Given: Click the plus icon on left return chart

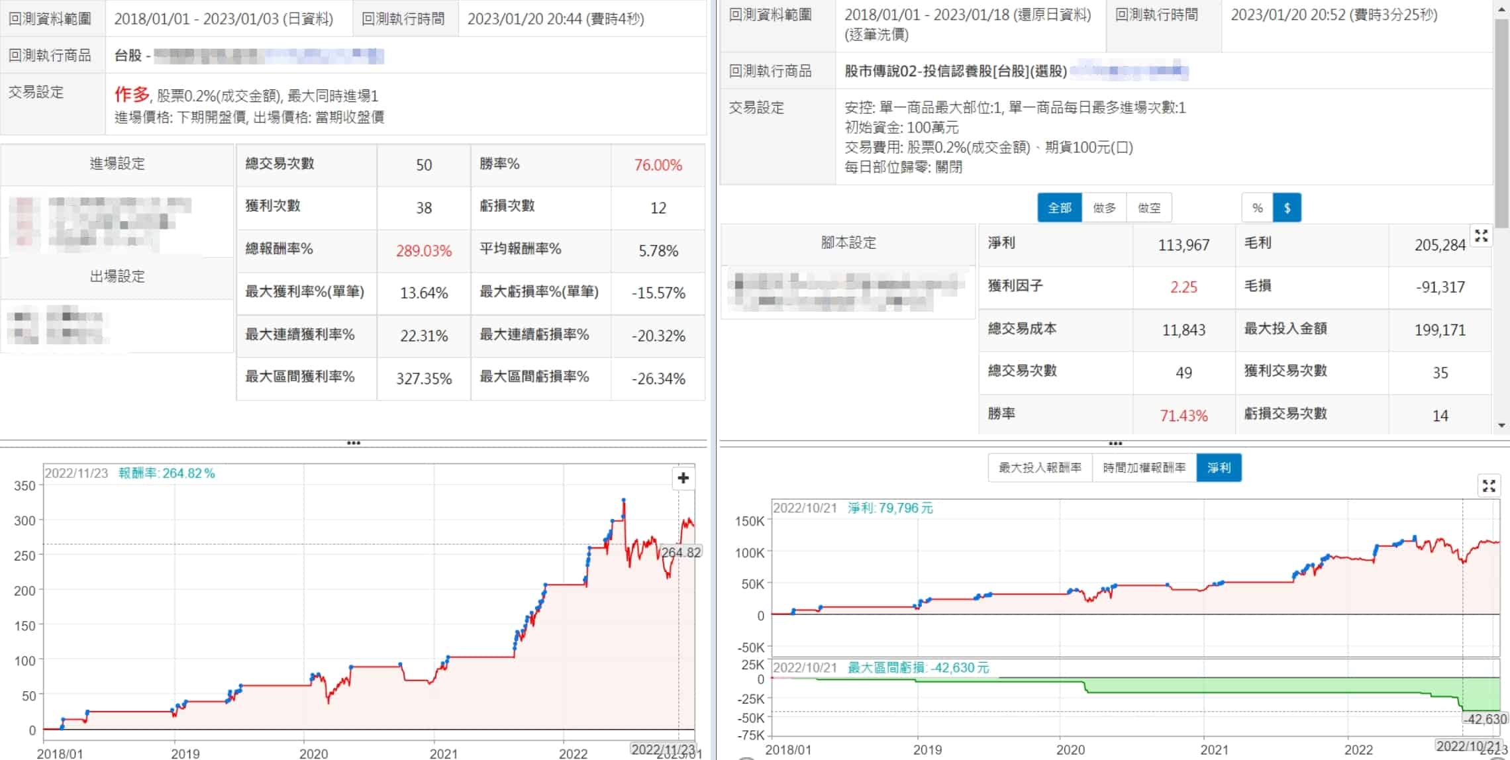Looking at the screenshot, I should 683,478.
